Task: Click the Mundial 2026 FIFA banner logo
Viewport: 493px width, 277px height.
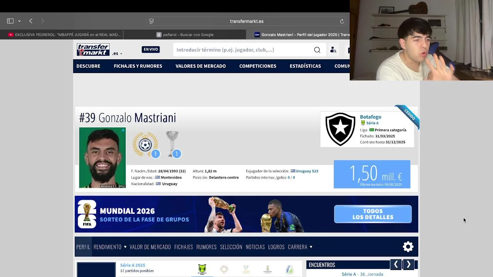Action: point(87,214)
